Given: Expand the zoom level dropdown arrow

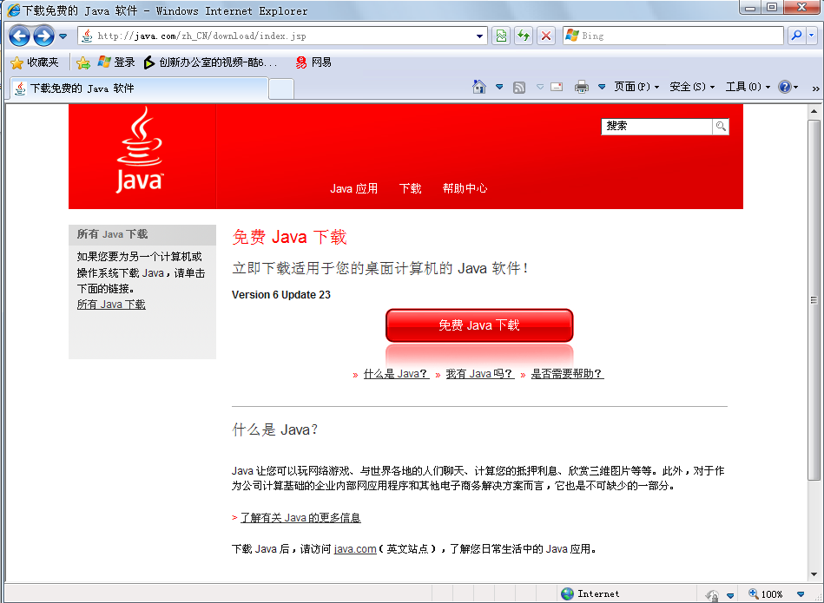Looking at the screenshot, I should [801, 594].
